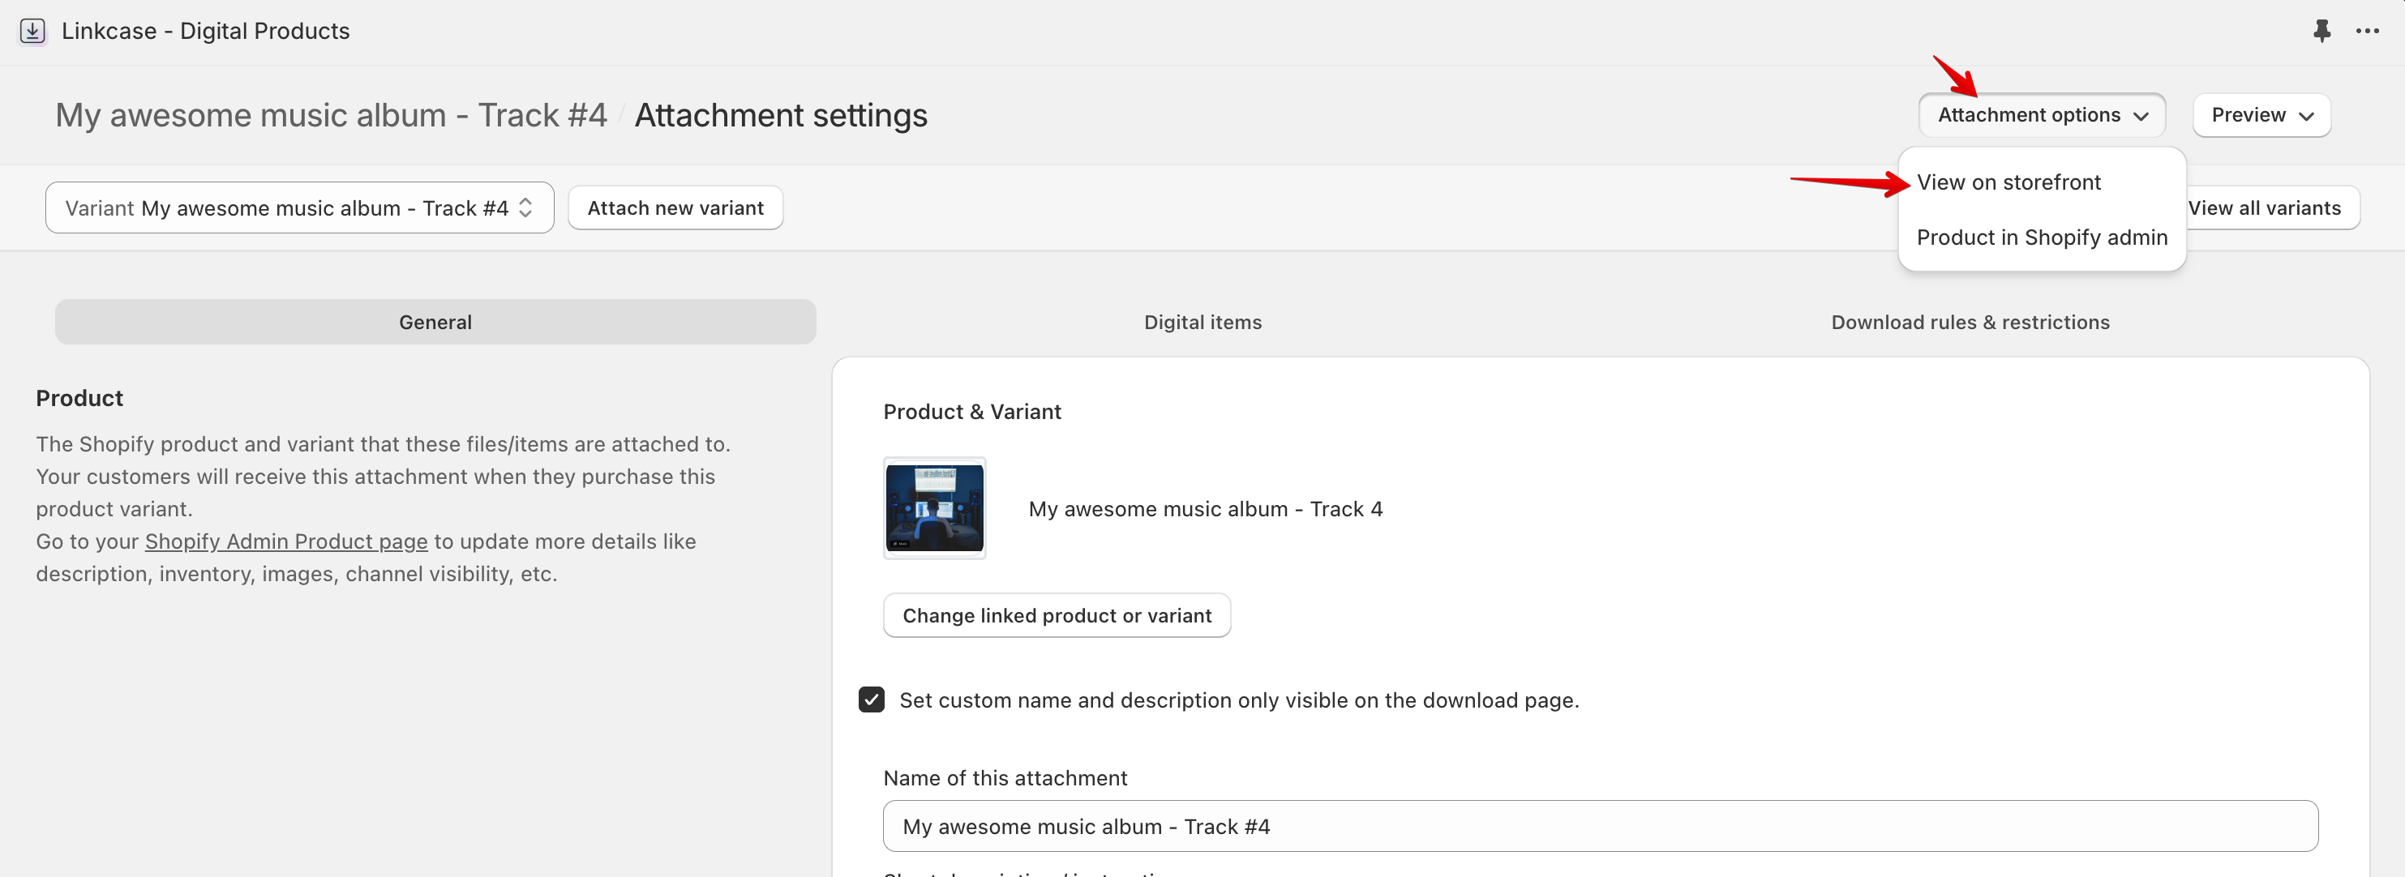2405x877 pixels.
Task: Click the product thumbnail image
Action: pos(933,508)
